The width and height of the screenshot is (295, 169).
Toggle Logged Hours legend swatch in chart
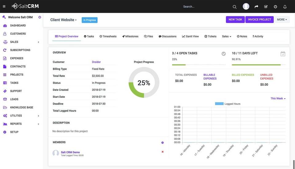[219, 104]
